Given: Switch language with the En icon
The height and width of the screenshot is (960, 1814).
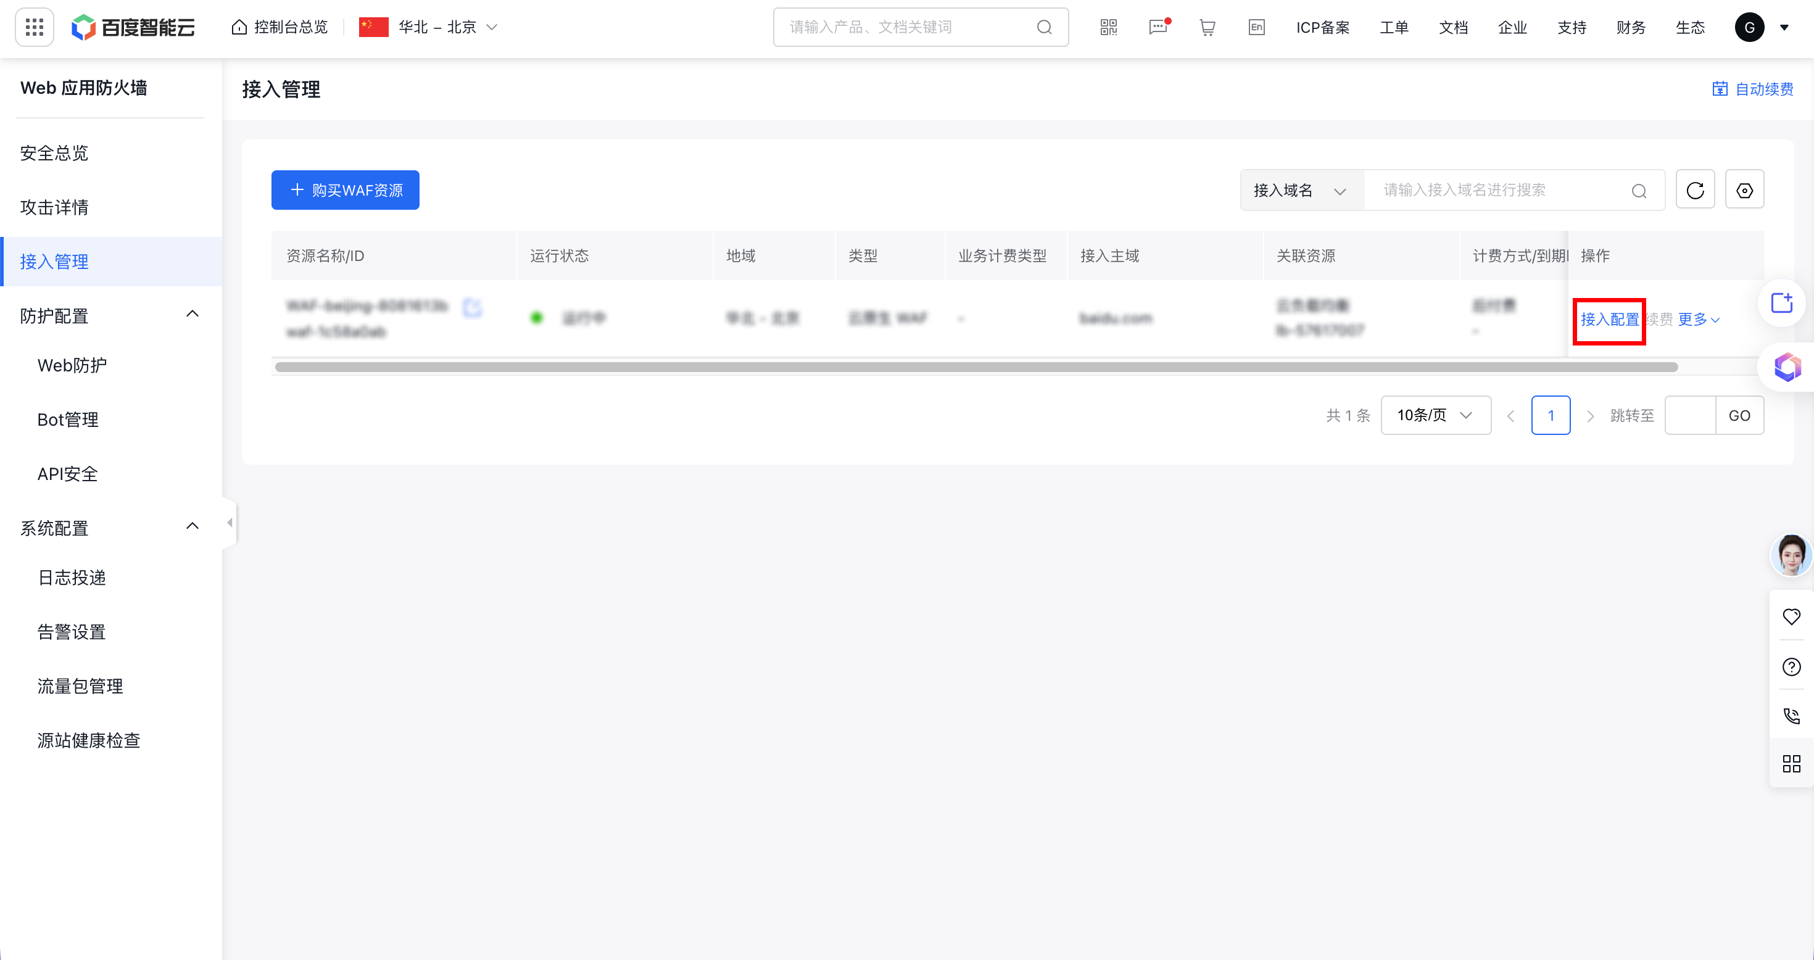Looking at the screenshot, I should tap(1256, 28).
